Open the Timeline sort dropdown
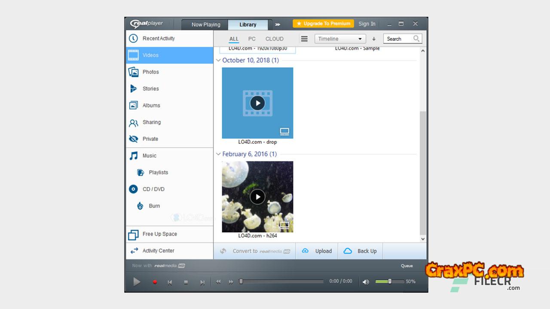This screenshot has width=550, height=309. (340, 39)
